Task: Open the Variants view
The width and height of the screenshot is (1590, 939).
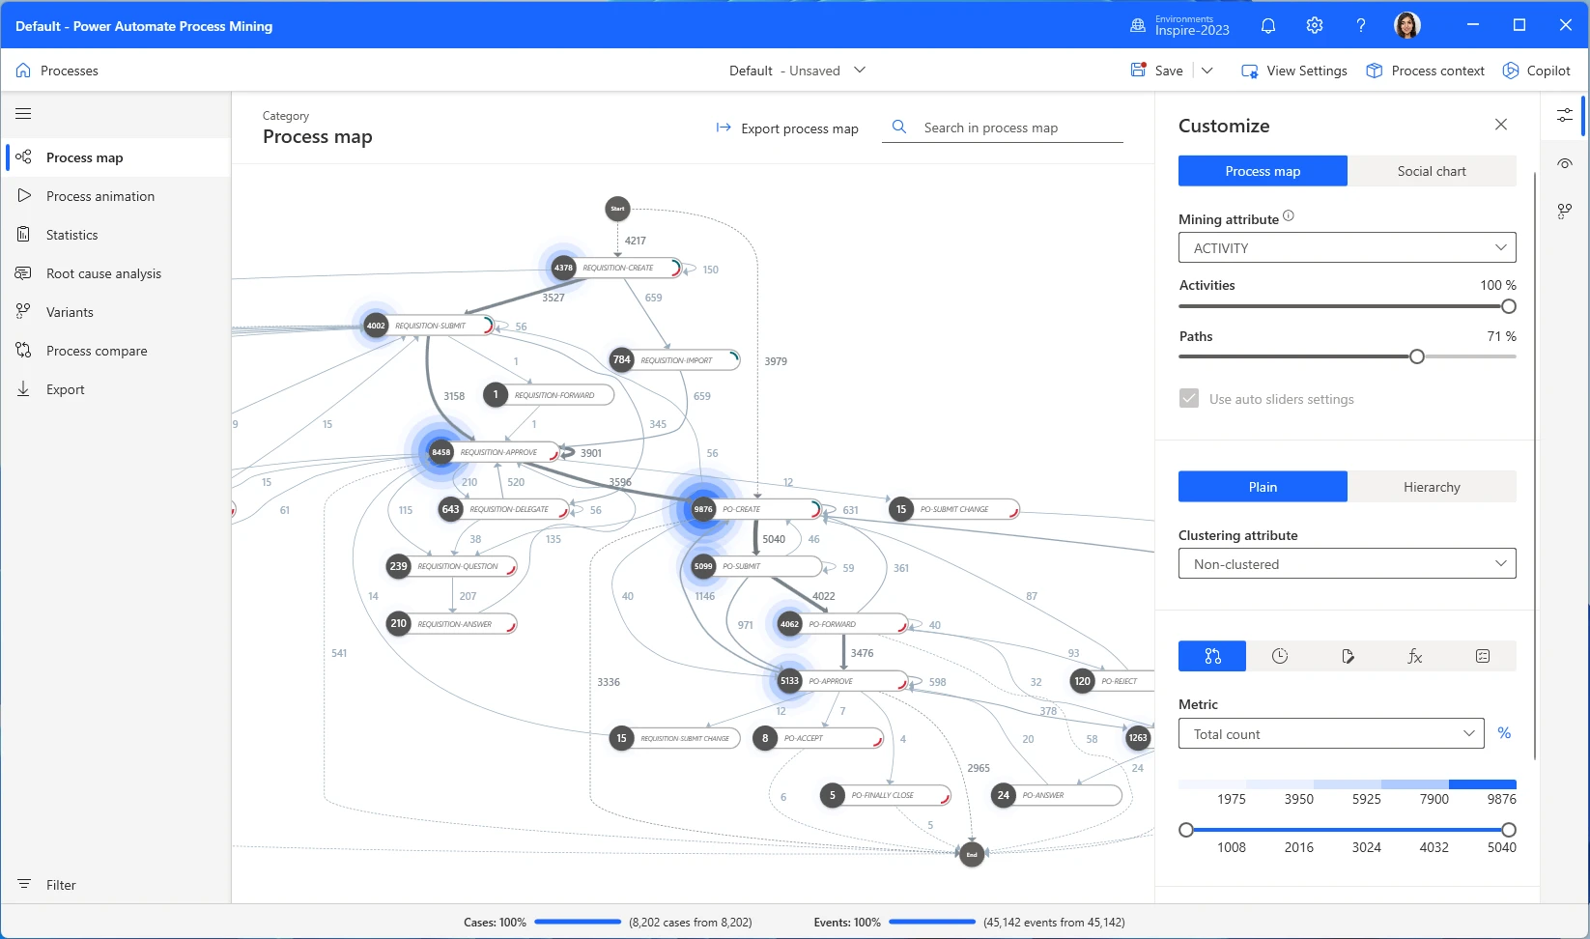Action: tap(68, 311)
